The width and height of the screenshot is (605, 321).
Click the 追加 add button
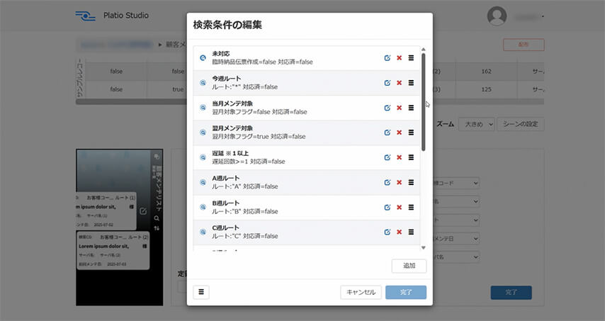(409, 266)
